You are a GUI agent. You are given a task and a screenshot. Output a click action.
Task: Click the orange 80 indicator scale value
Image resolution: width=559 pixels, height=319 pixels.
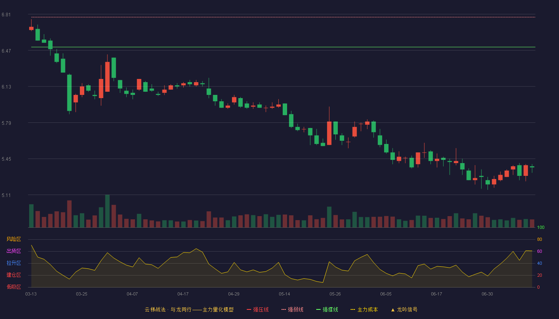coord(539,239)
